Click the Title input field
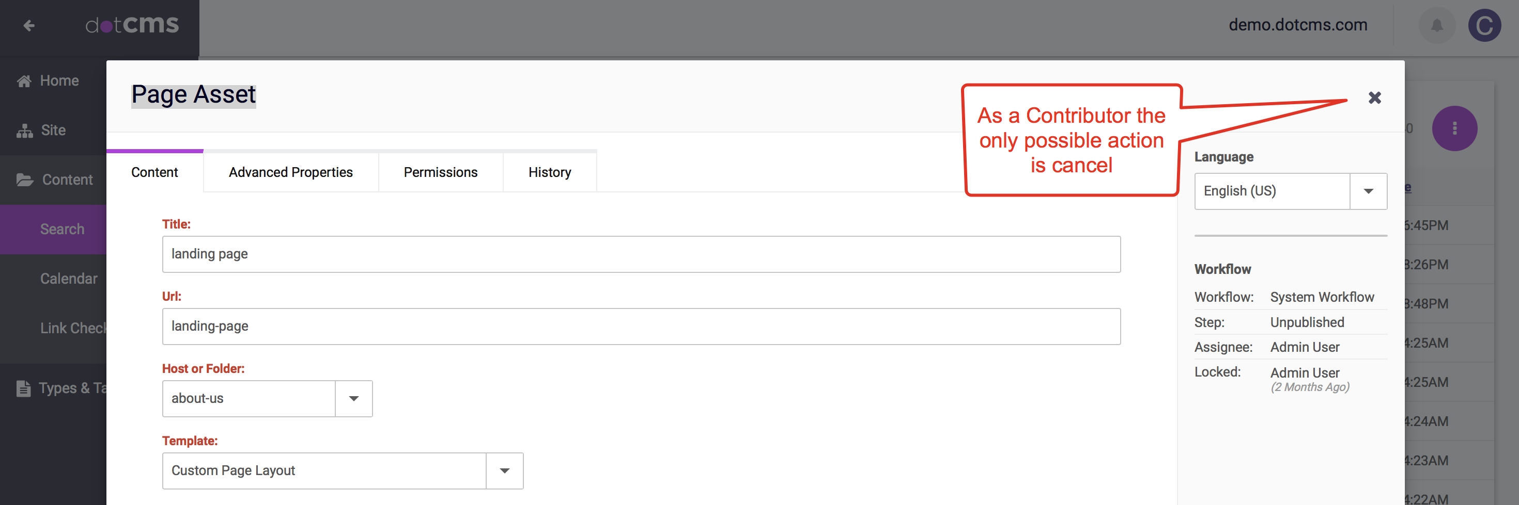Screen dimensions: 1519x505 (641, 254)
